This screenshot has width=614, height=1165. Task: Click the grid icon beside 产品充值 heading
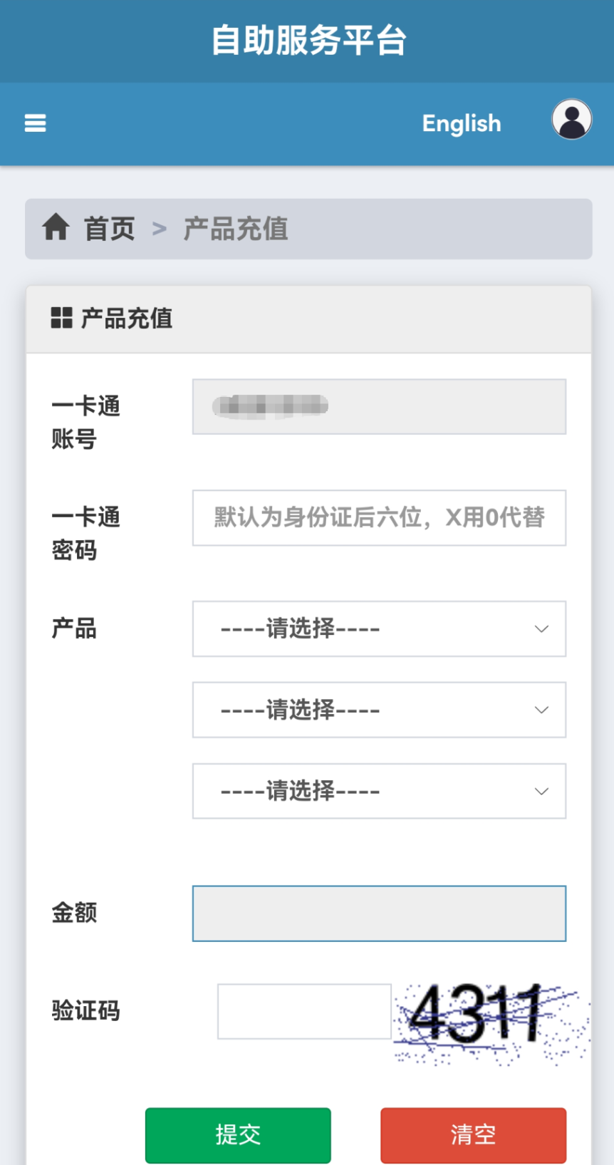pos(61,318)
